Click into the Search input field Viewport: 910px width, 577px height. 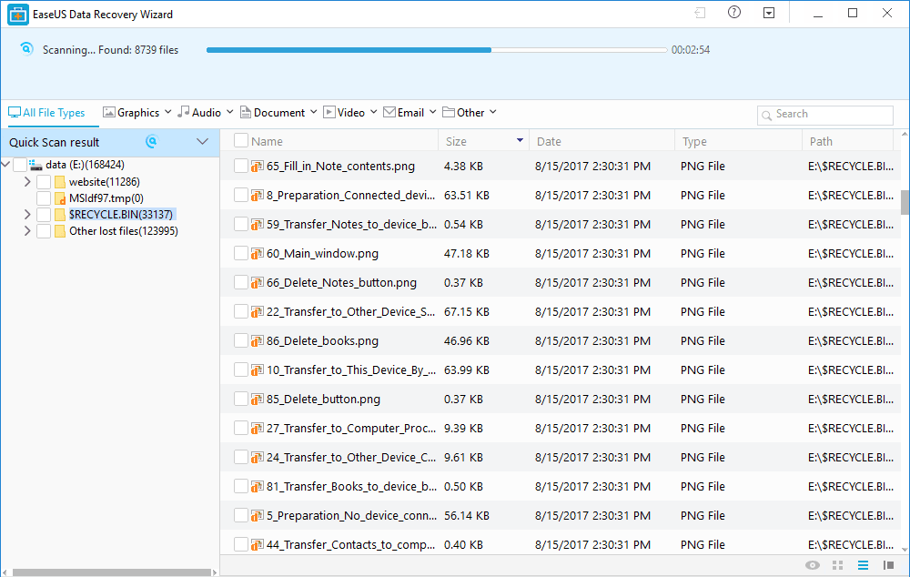pos(825,115)
